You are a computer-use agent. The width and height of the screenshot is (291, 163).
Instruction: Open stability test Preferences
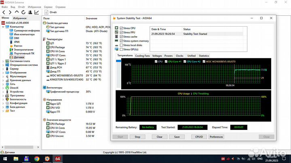[x=216, y=137]
